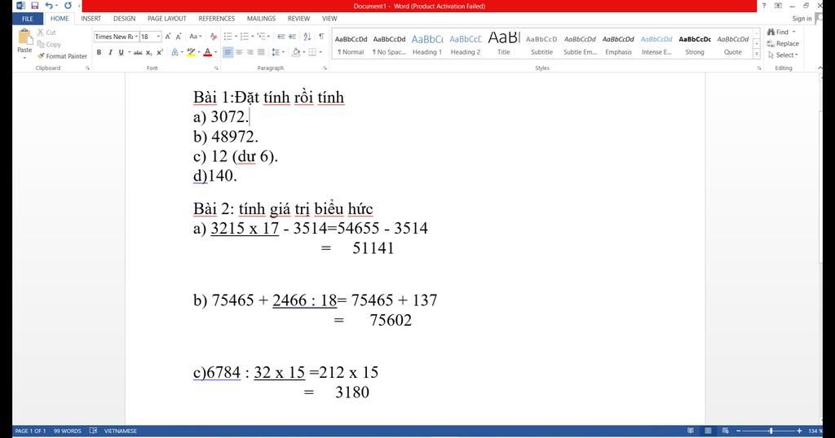The width and height of the screenshot is (835, 438).
Task: Switch to Print Layout view
Action: [708, 431]
